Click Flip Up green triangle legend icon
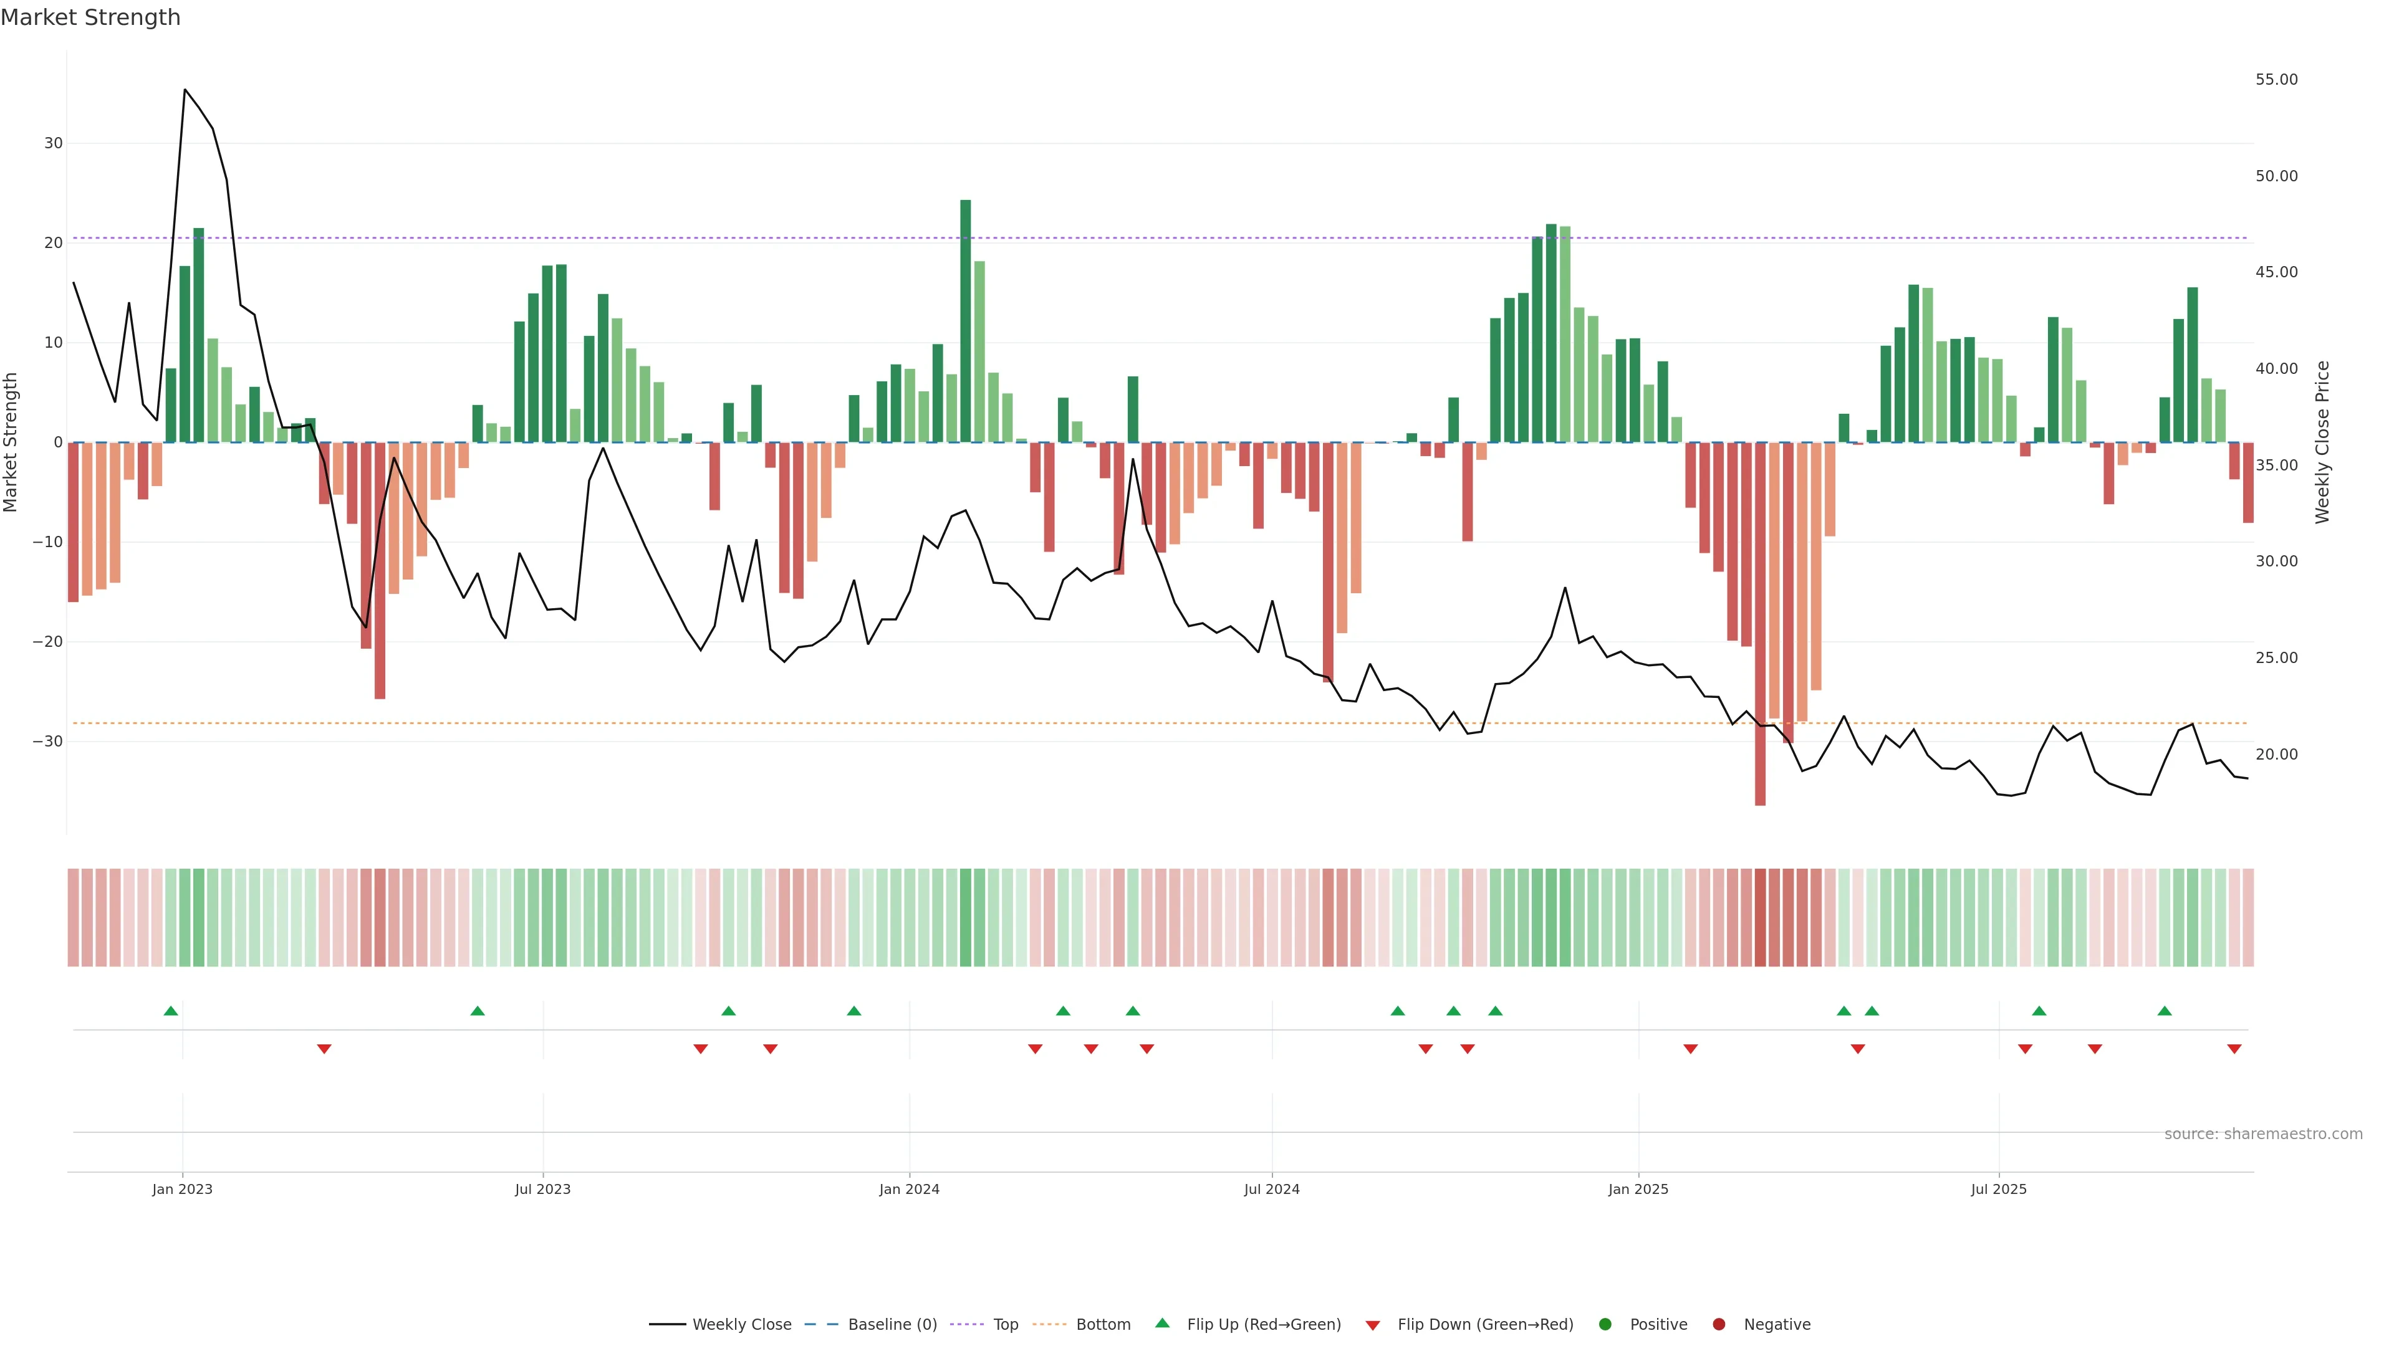This screenshot has height=1346, width=2394. point(1161,1323)
